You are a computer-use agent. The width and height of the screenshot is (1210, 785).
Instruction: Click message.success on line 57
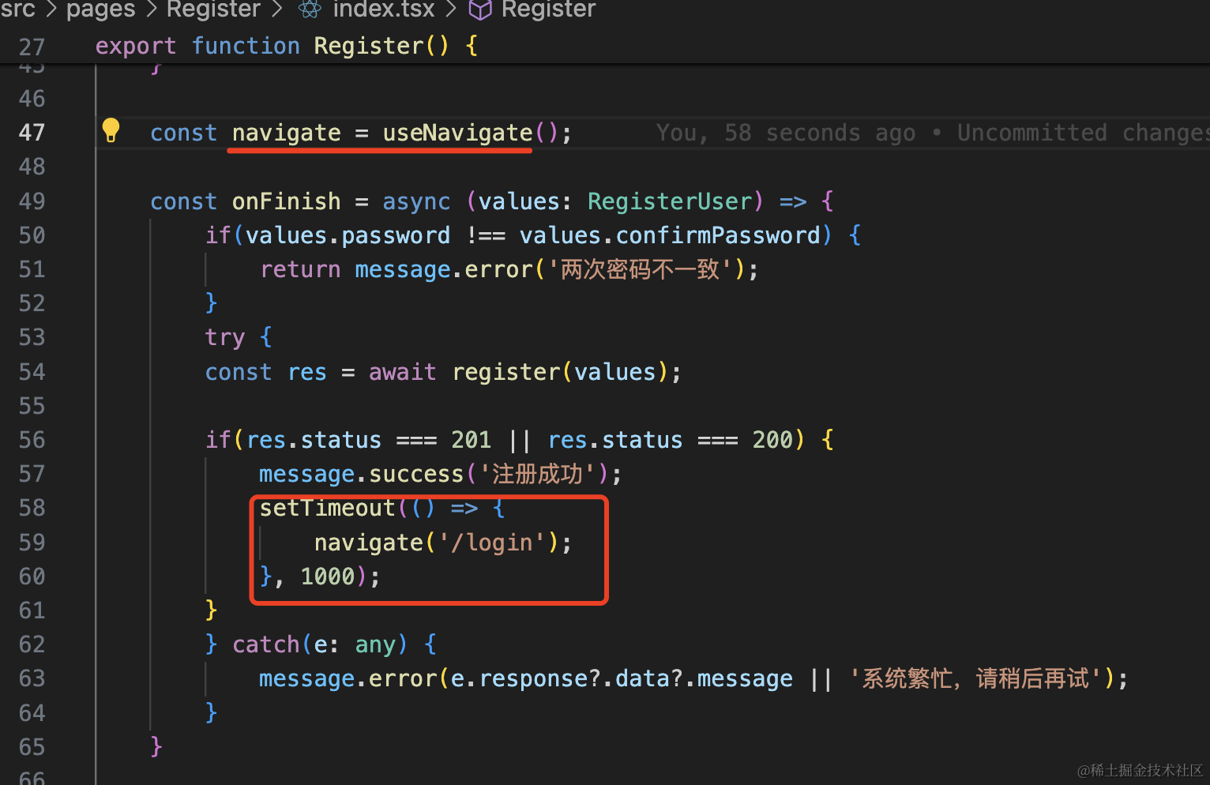[360, 474]
